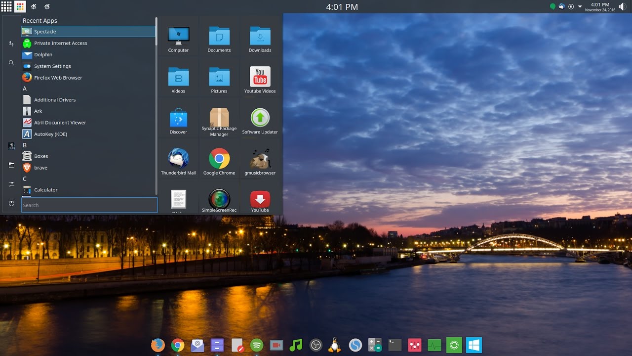This screenshot has height=356, width=632.
Task: Open the Documents folder tile
Action: click(x=219, y=39)
